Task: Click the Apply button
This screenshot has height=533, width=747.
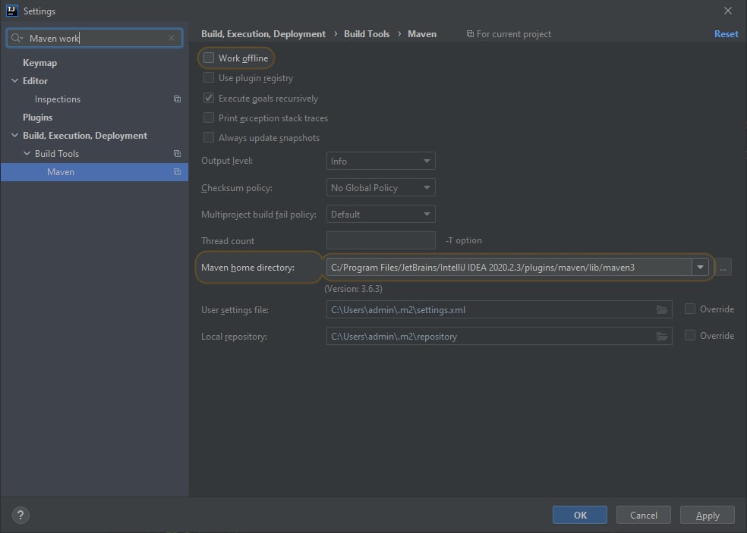Action: pyautogui.click(x=708, y=515)
